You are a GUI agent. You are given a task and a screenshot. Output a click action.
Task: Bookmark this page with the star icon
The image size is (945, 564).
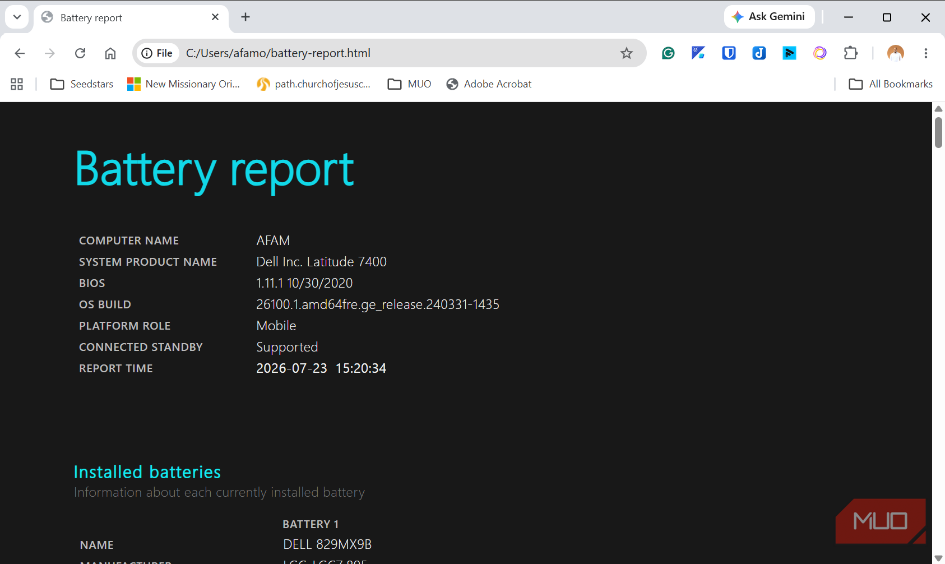click(x=627, y=53)
